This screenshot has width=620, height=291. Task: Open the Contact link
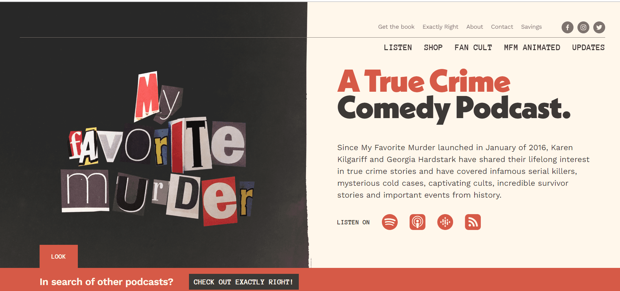[x=502, y=27]
